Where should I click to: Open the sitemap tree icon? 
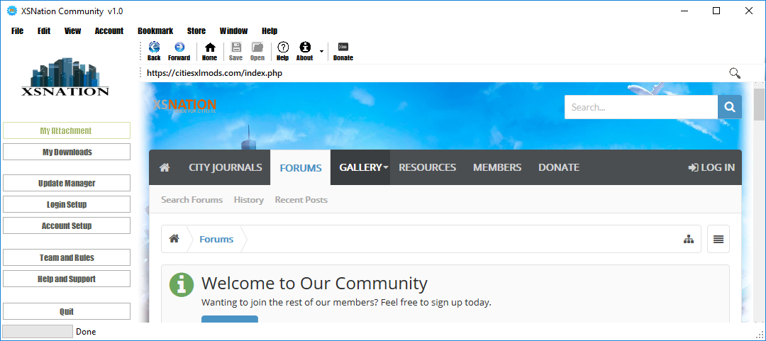point(688,239)
